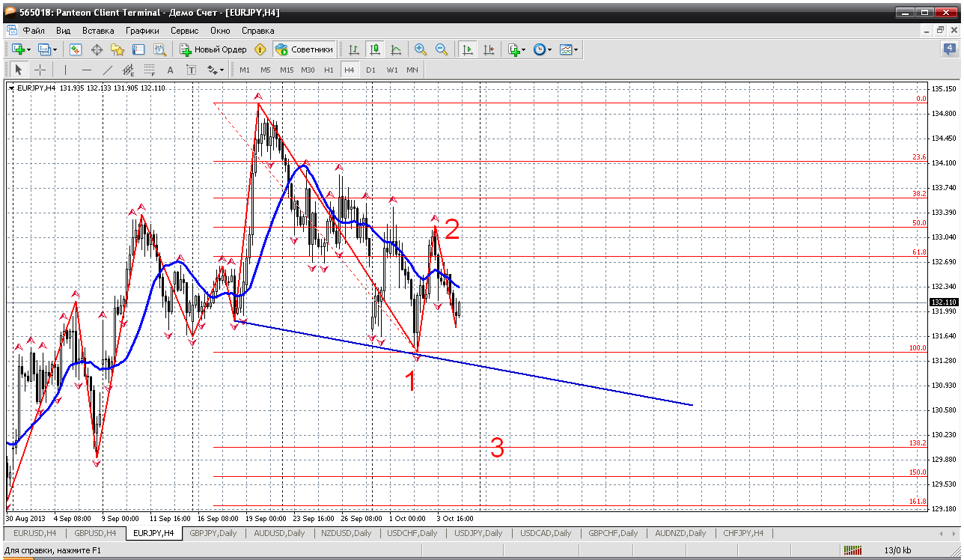This screenshot has height=560, width=964.
Task: Switch timeframe to M5
Action: [x=266, y=70]
